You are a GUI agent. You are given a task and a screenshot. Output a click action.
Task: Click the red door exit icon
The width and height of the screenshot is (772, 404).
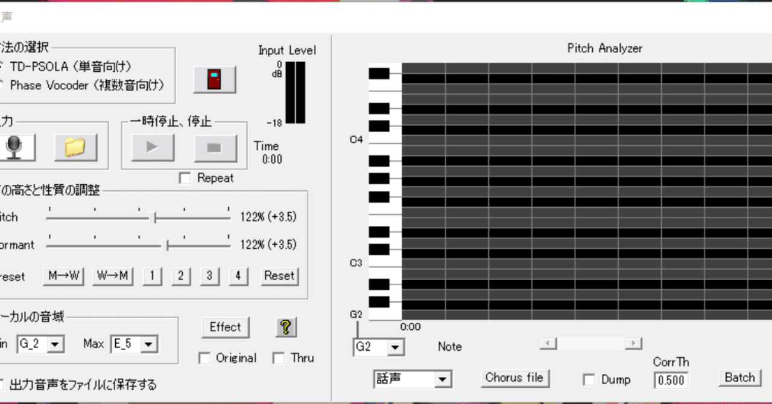tap(214, 80)
